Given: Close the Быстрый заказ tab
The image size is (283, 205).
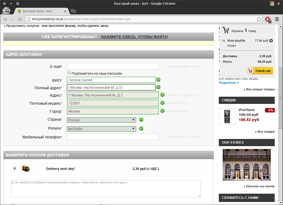Looking at the screenshot, I should click(x=65, y=11).
